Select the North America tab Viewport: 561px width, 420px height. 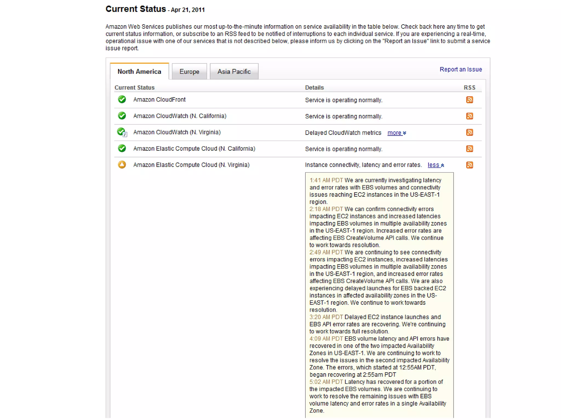pos(139,72)
